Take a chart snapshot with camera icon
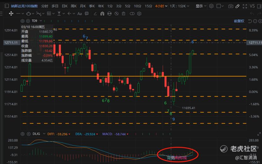 tap(231, 6)
